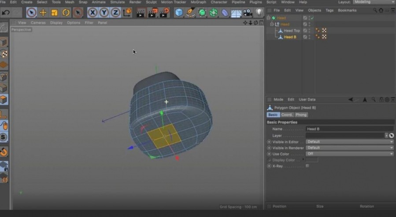
Task: Open the Mesh menu
Action: click(x=70, y=2)
